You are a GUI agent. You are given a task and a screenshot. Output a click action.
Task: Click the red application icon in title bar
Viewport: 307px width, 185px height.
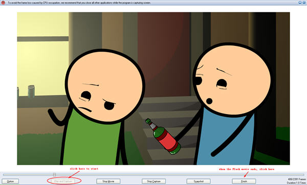click(x=3, y=3)
